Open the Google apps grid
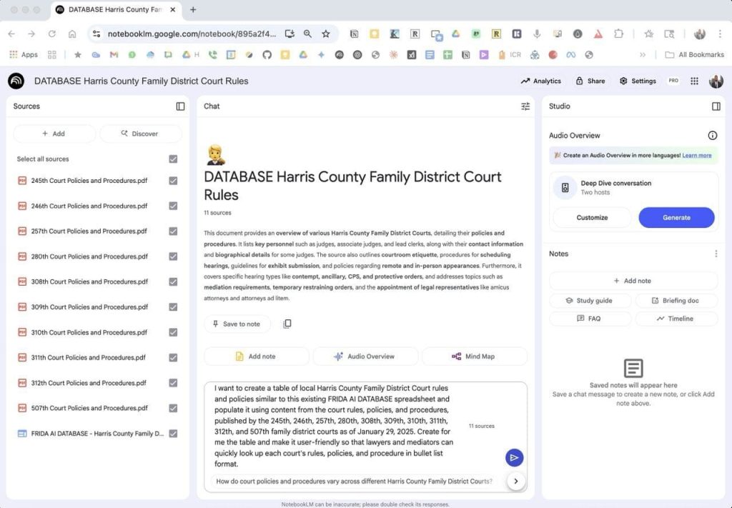Image resolution: width=732 pixels, height=508 pixels. pos(694,81)
